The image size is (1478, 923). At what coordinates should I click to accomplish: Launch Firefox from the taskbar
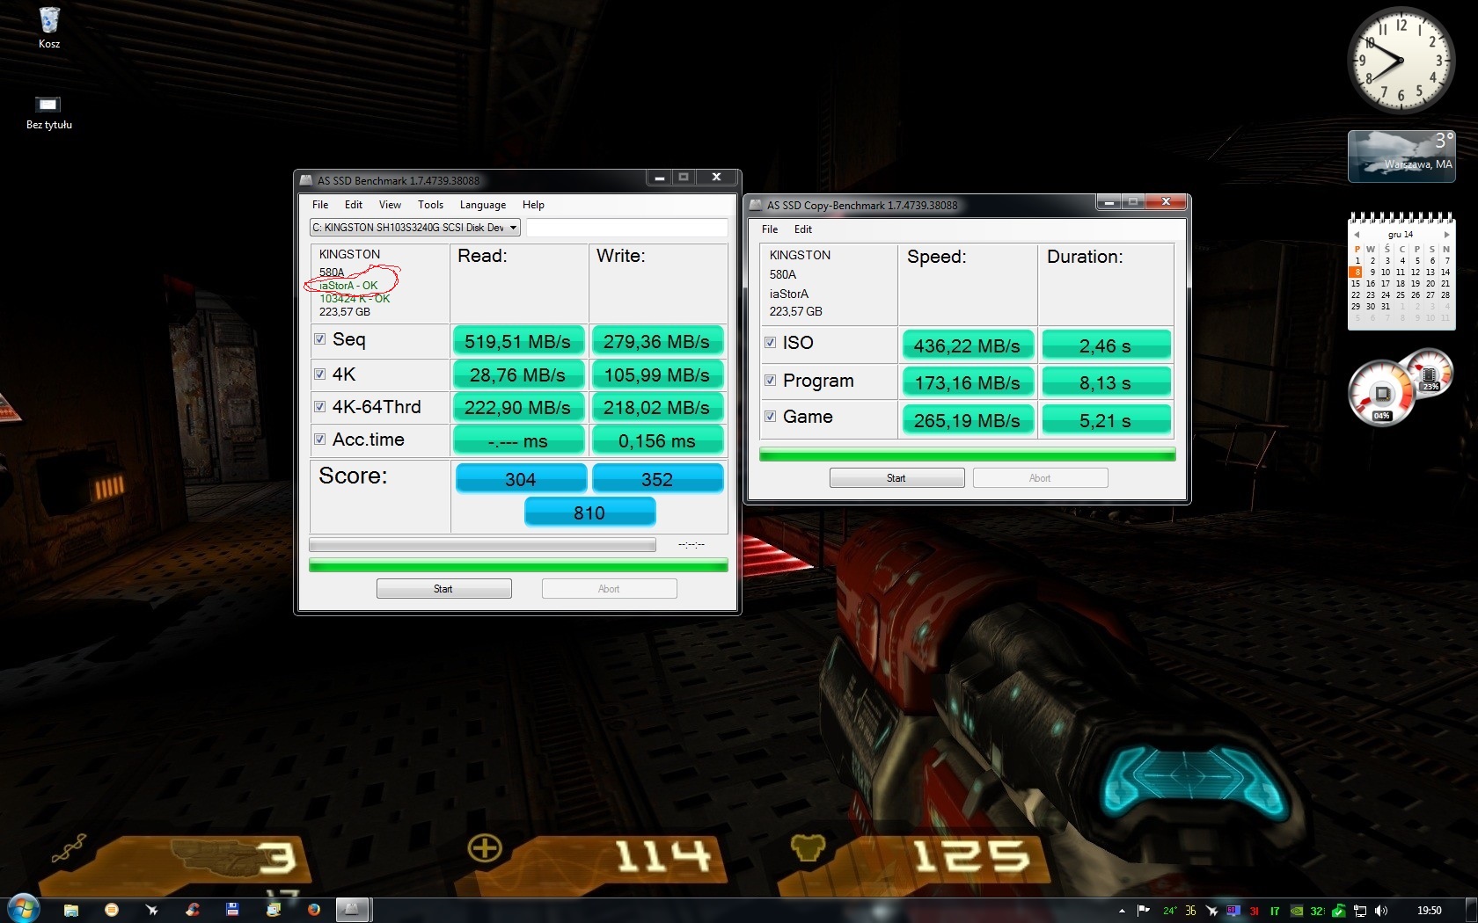314,910
